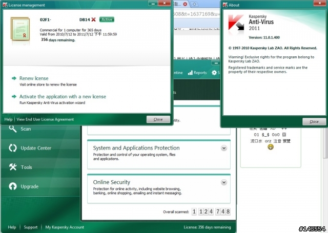The height and width of the screenshot is (233, 328).
Task: Minimize the Kaspersky main window
Action: [x=216, y=63]
